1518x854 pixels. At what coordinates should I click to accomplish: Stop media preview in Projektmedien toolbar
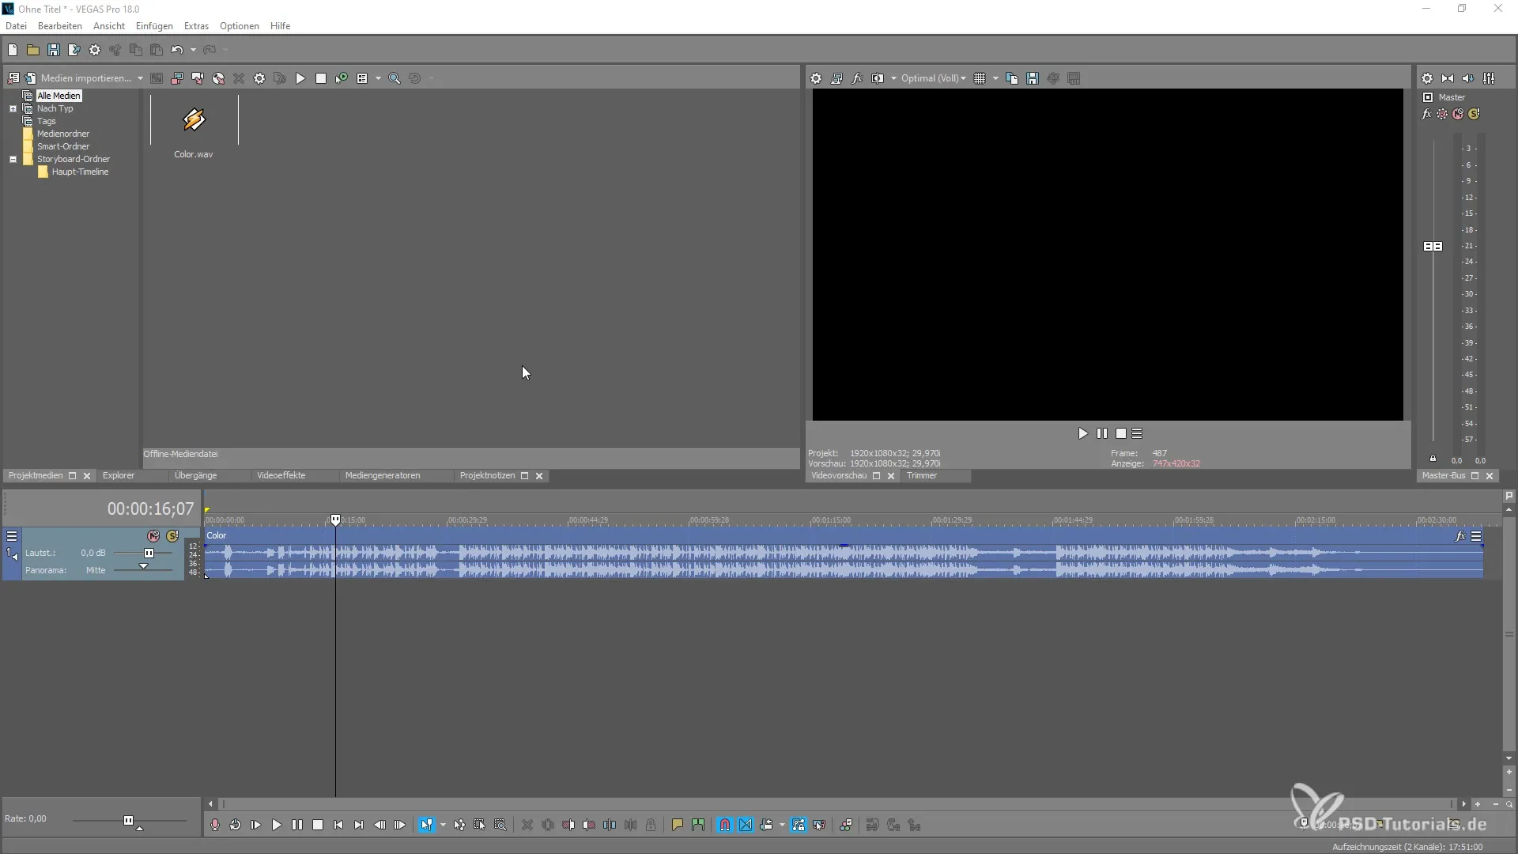tap(321, 78)
